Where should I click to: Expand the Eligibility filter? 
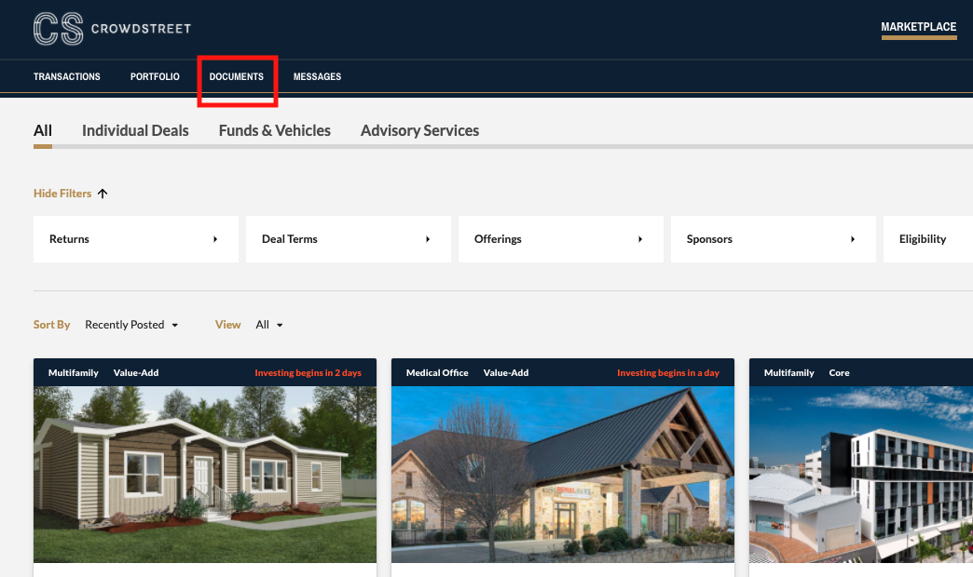click(928, 239)
